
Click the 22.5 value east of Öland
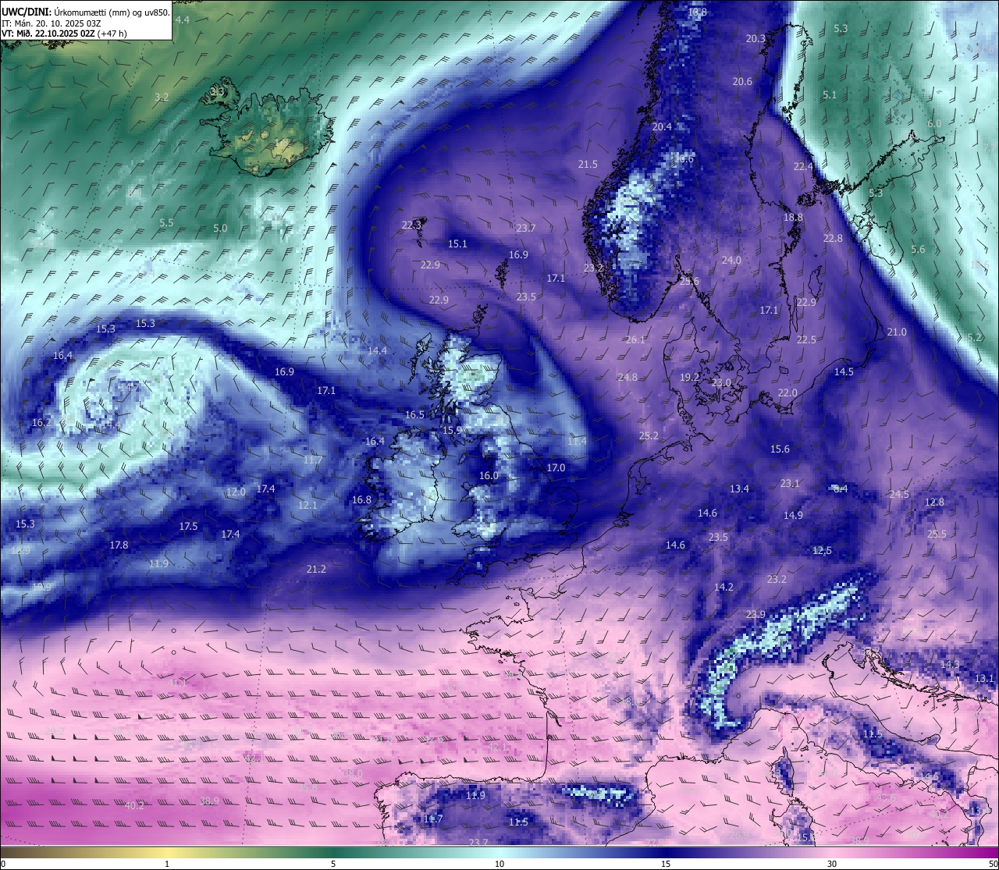pyautogui.click(x=806, y=339)
